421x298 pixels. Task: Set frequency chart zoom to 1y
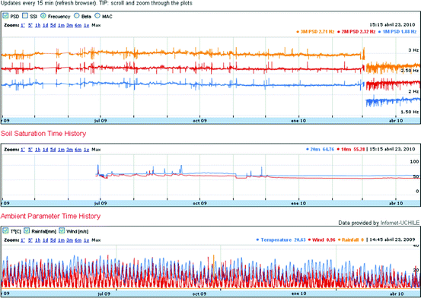point(86,25)
